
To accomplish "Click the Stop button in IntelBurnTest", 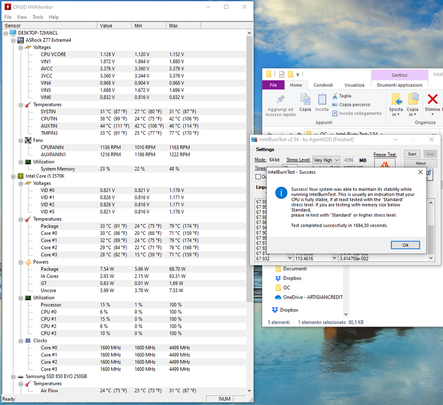I will (x=430, y=154).
